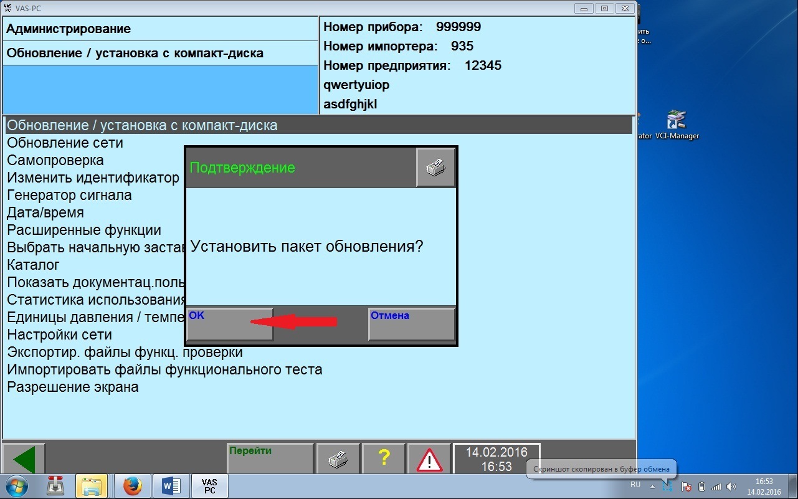Open the Windows Start menu
This screenshot has height=499, width=798.
pos(16,486)
